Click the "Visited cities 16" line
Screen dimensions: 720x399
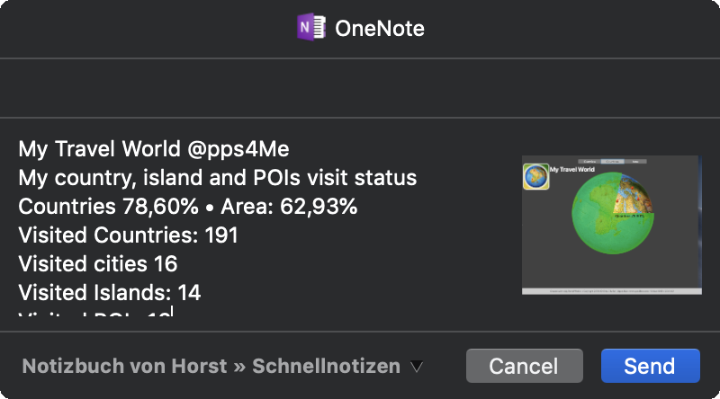pos(98,264)
